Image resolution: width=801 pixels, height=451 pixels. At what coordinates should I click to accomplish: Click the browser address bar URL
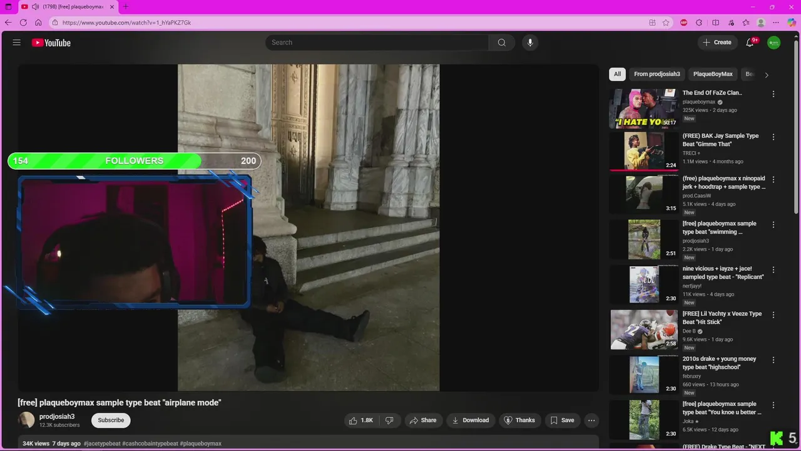pos(126,23)
